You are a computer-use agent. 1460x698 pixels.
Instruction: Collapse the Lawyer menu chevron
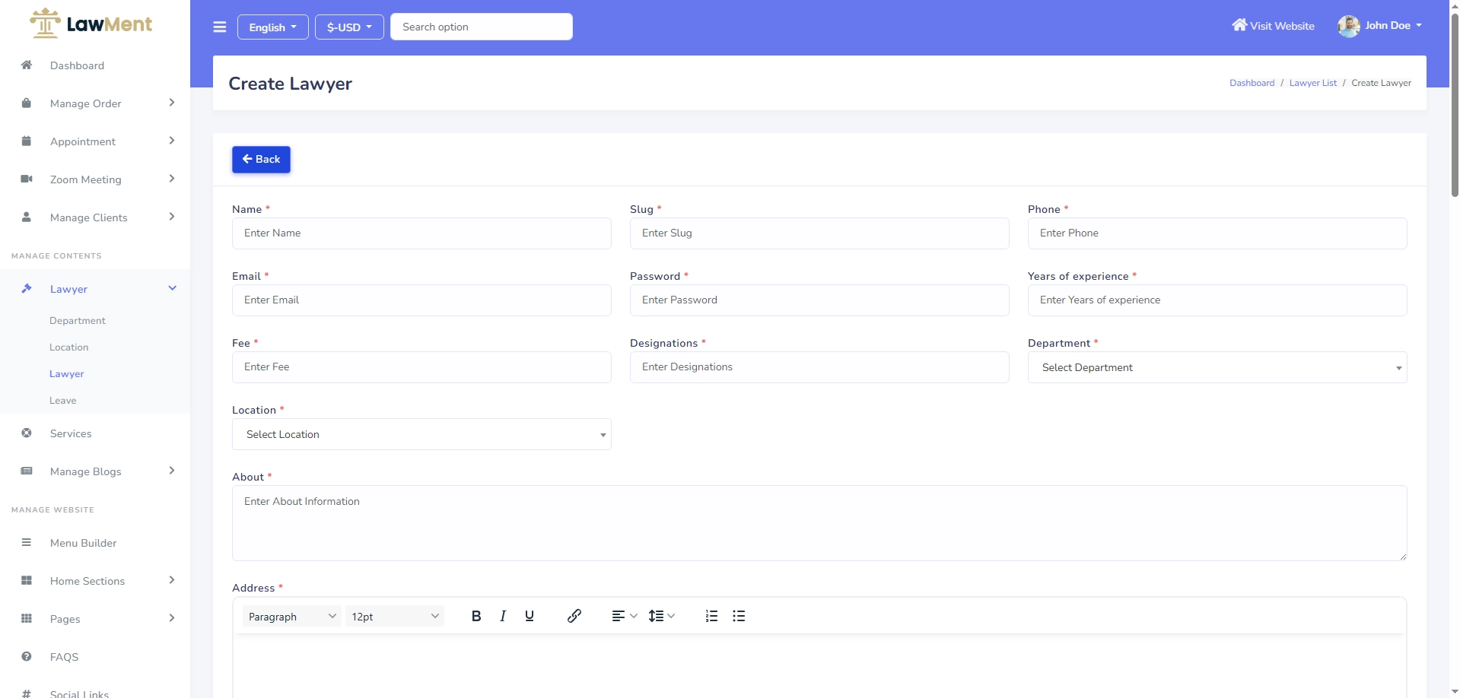pos(172,288)
